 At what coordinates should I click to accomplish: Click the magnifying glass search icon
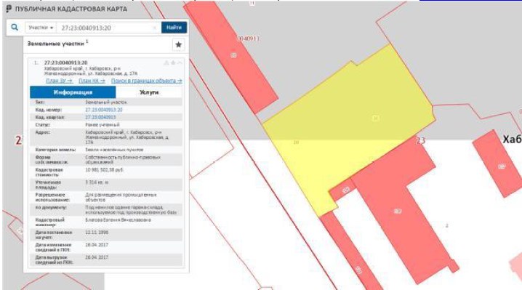click(x=15, y=28)
